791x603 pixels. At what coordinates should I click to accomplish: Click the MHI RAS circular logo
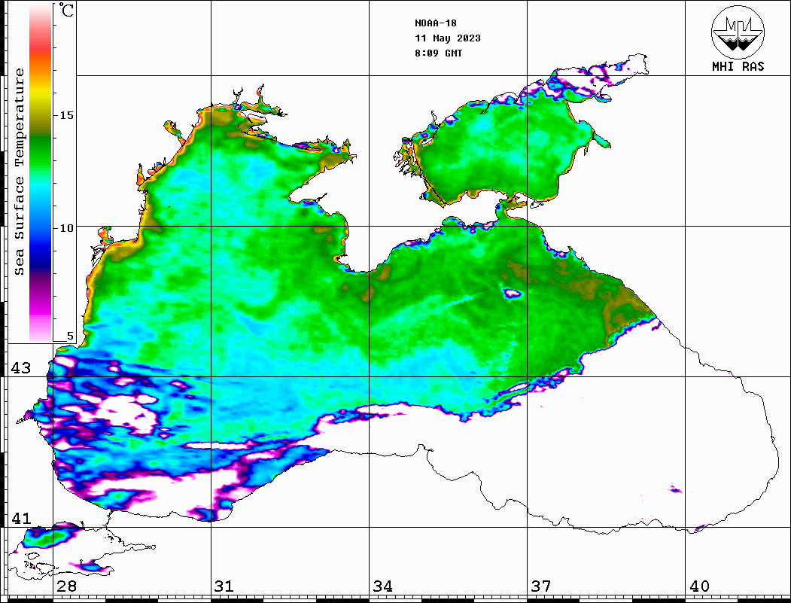click(737, 32)
